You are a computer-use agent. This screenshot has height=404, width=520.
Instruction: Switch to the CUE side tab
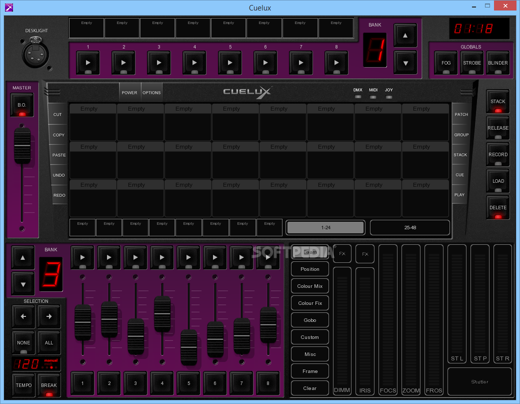[459, 175]
